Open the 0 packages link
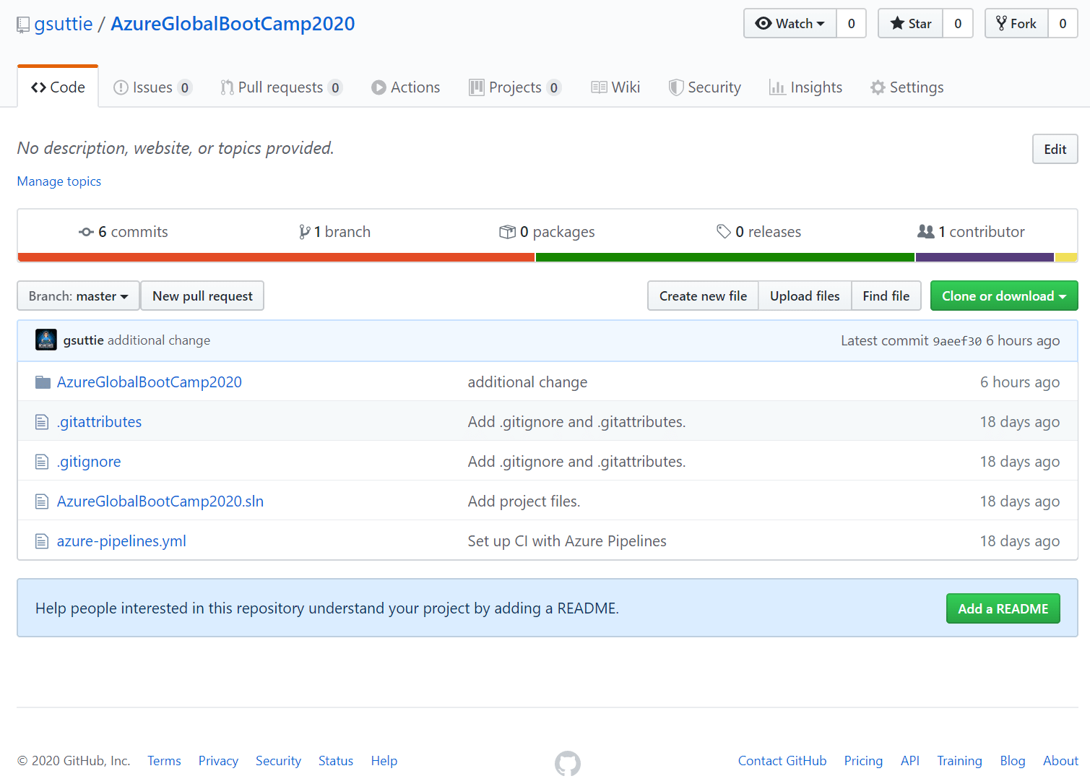 547,232
